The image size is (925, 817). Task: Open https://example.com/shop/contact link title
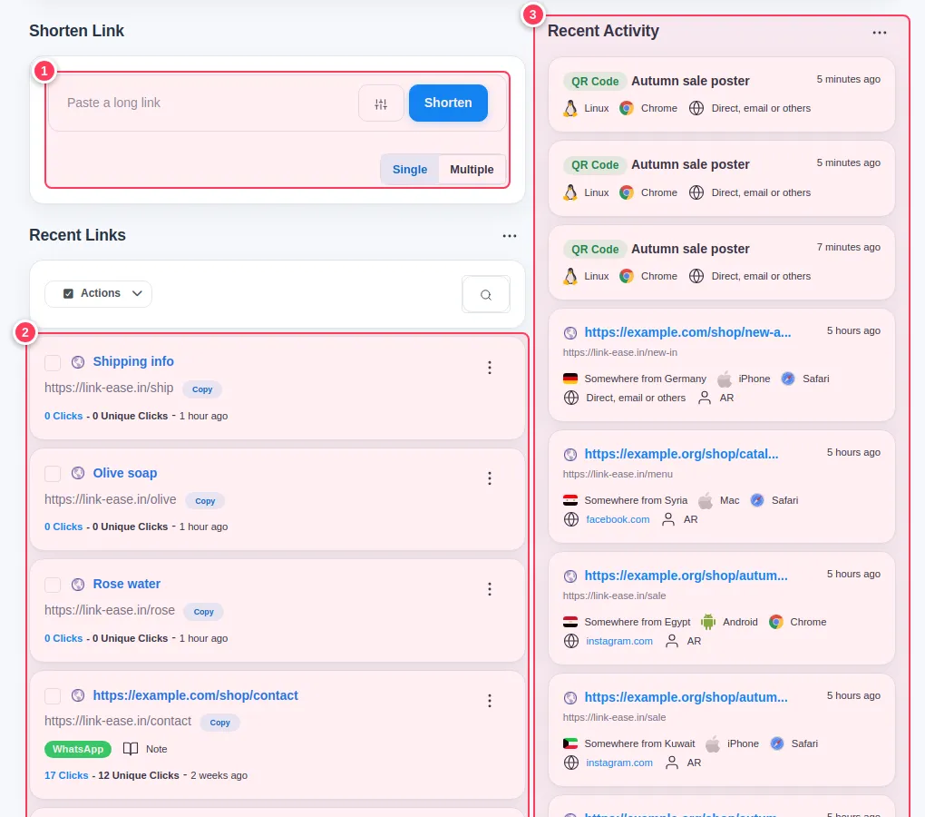point(195,695)
